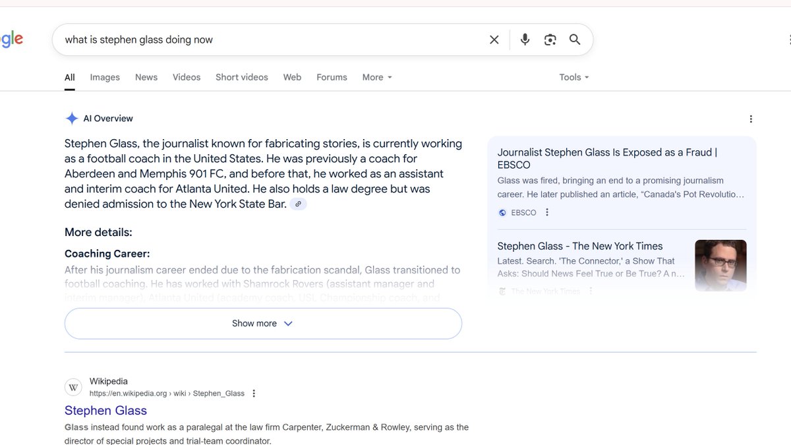
Task: Click the Wikipedia URL breadcrumb
Action: tap(167, 394)
